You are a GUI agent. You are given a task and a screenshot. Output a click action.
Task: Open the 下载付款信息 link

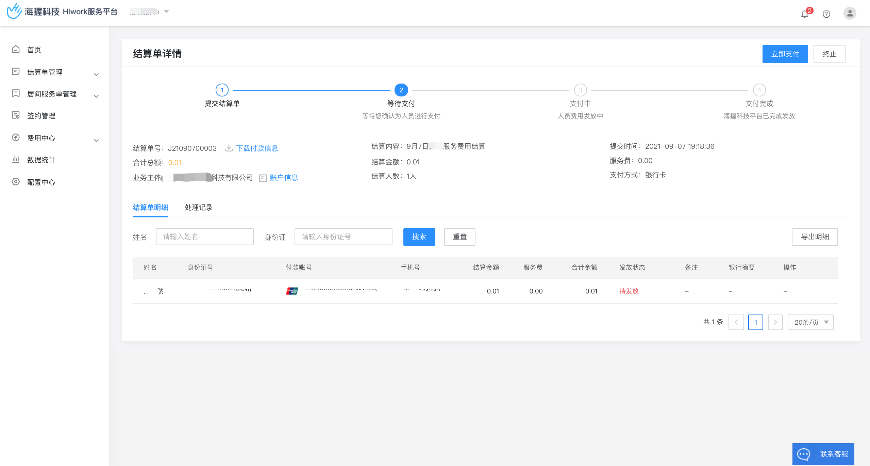[257, 148]
